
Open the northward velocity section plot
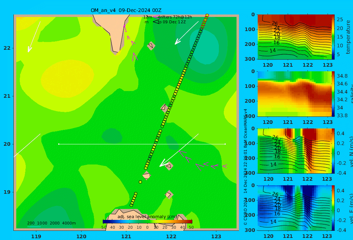point(294,151)
